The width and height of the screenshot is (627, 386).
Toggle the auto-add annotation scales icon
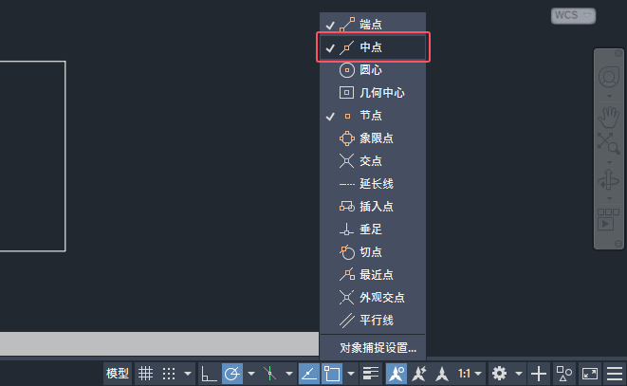419,374
